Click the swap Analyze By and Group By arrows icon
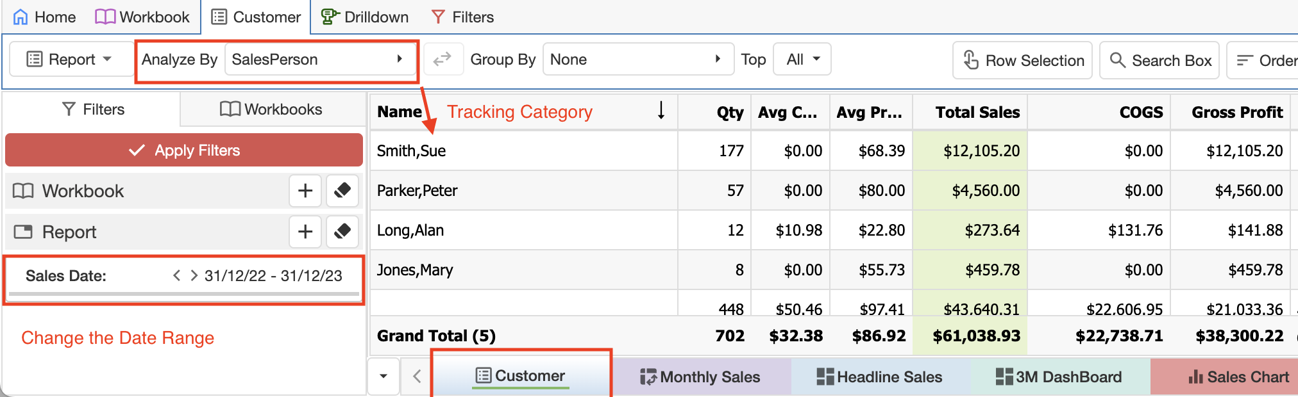The width and height of the screenshot is (1298, 397). [x=442, y=60]
